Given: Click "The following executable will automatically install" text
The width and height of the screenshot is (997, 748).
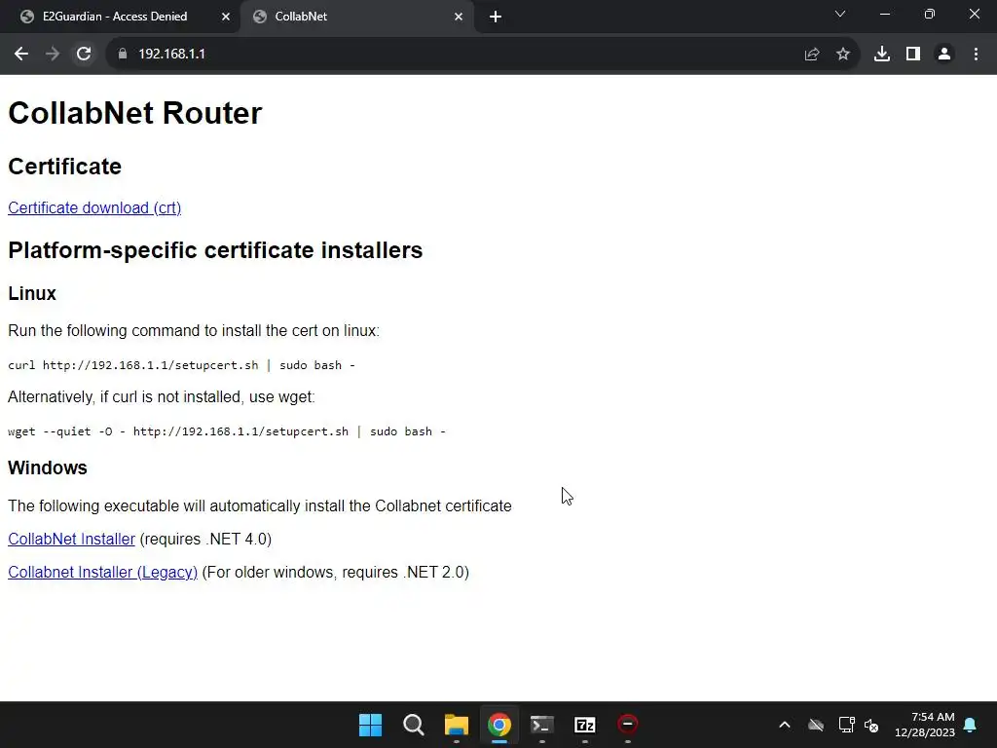Looking at the screenshot, I should coord(259,505).
